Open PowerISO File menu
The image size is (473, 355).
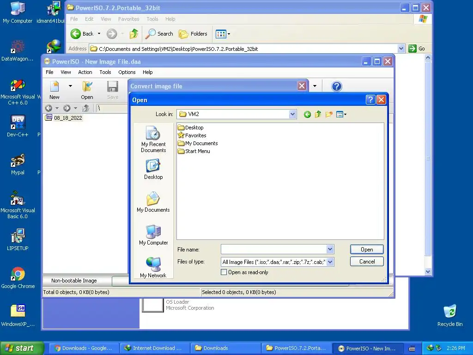click(x=49, y=72)
